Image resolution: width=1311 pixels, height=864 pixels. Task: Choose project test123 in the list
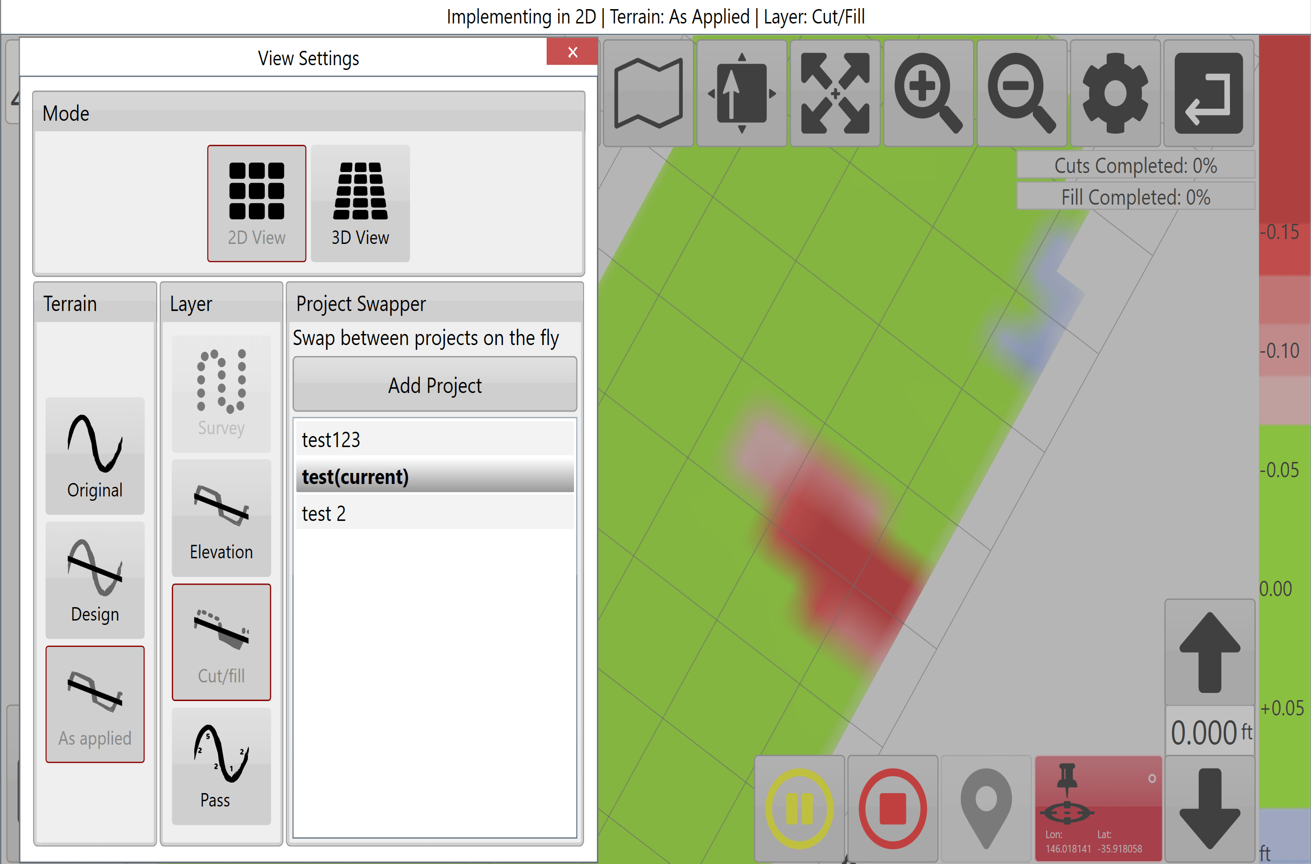435,439
